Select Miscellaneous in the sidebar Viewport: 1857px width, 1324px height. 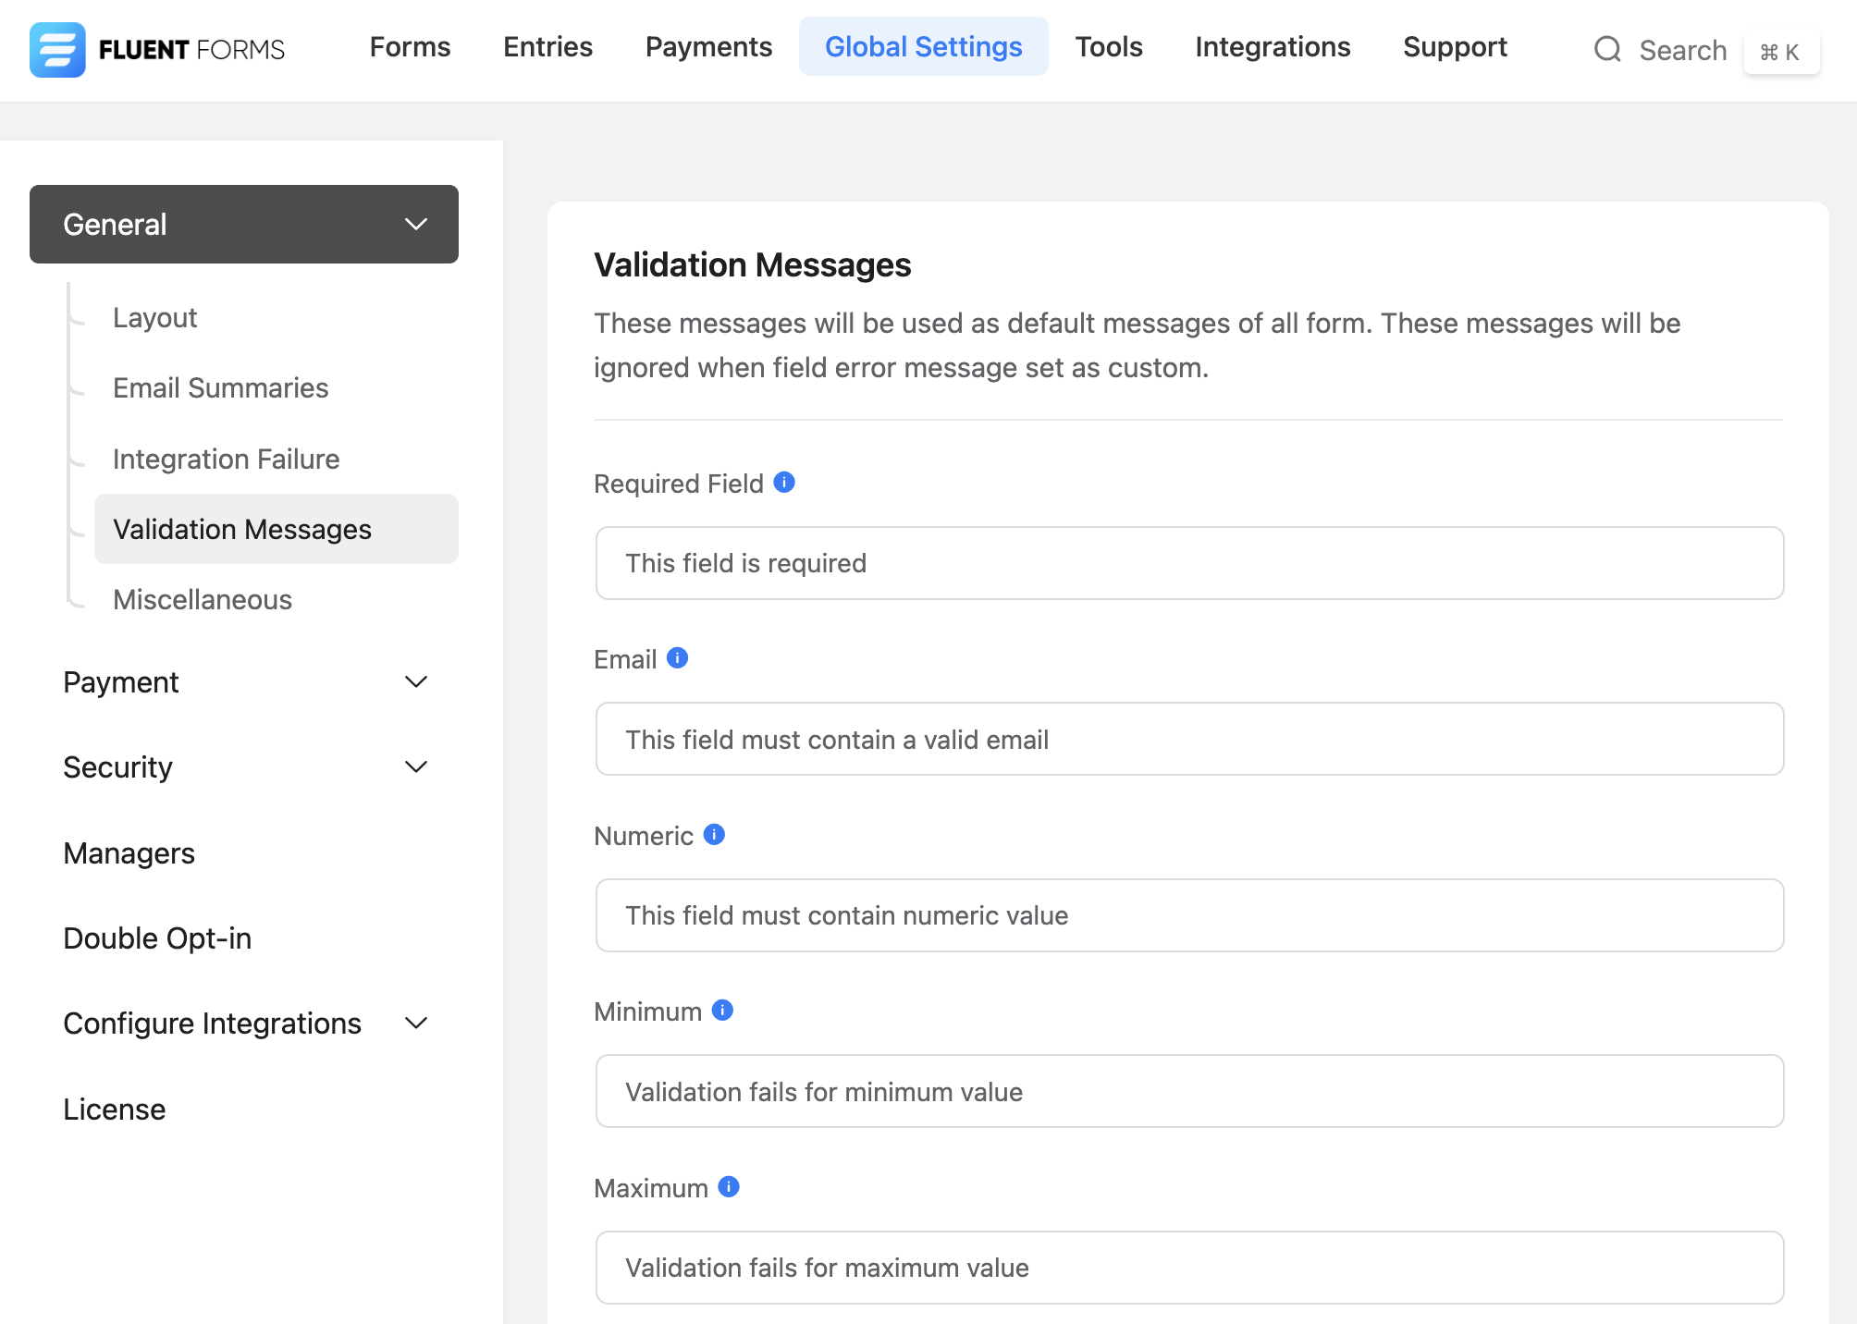pyautogui.click(x=202, y=600)
